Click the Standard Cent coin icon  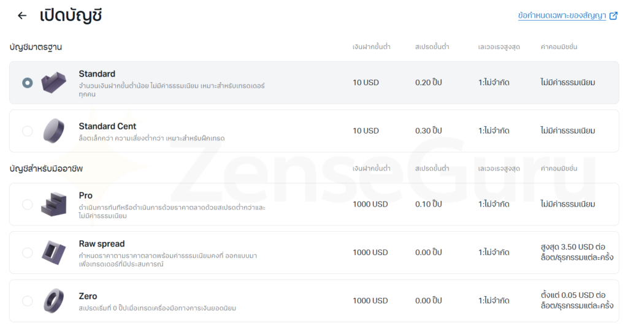tap(54, 131)
